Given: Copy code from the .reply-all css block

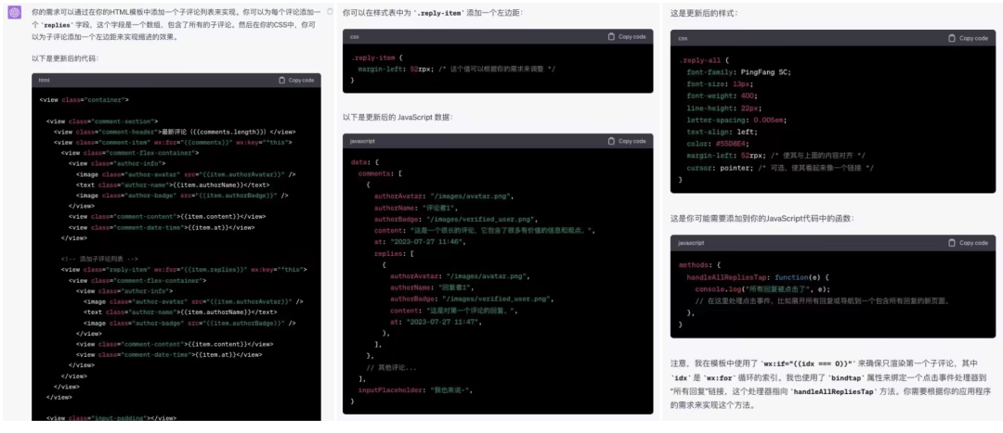Looking at the screenshot, I should (969, 38).
